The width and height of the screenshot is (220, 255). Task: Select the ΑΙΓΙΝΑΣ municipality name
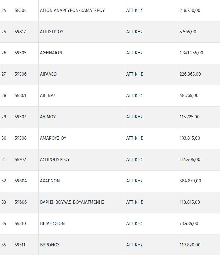pos(48,95)
